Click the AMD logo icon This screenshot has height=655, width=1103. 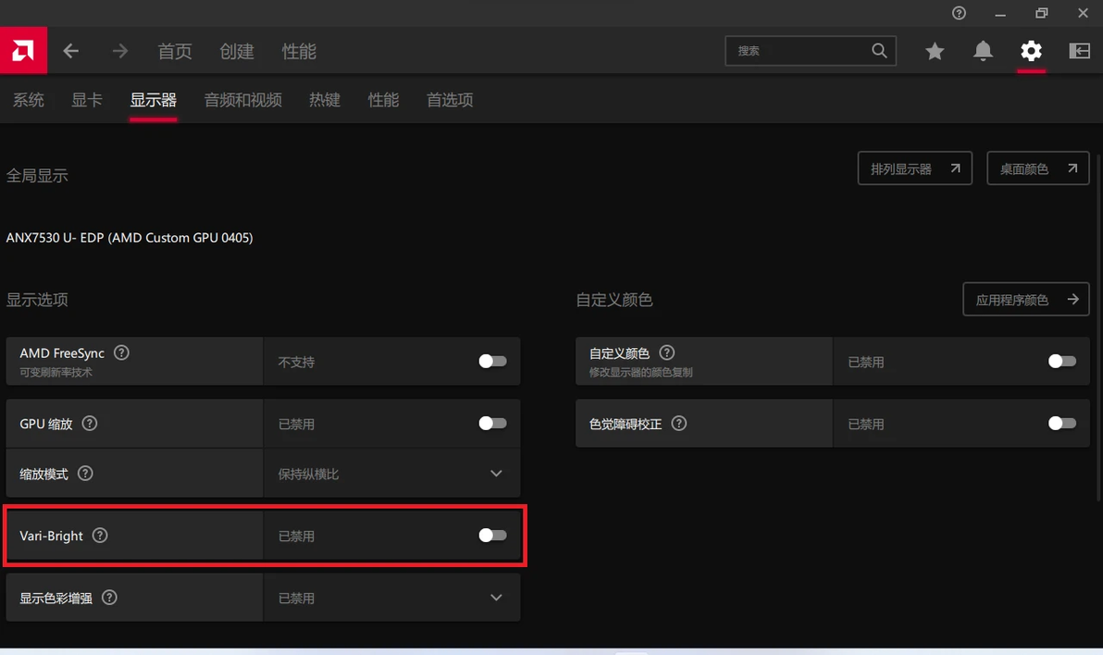click(23, 51)
